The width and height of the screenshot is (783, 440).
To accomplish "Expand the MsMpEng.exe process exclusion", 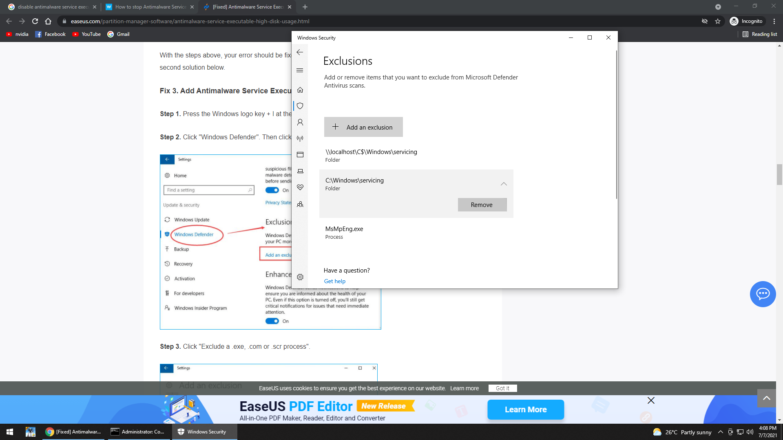I will point(416,233).
